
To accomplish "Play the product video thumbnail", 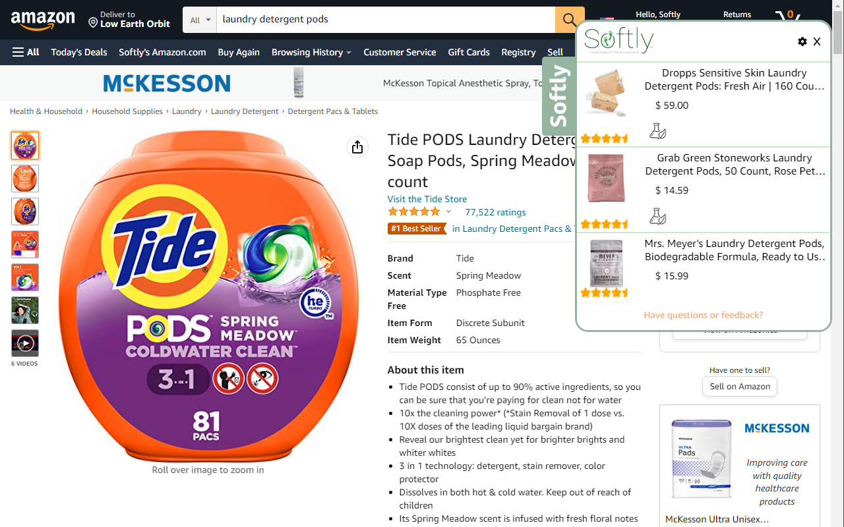I will click(25, 343).
